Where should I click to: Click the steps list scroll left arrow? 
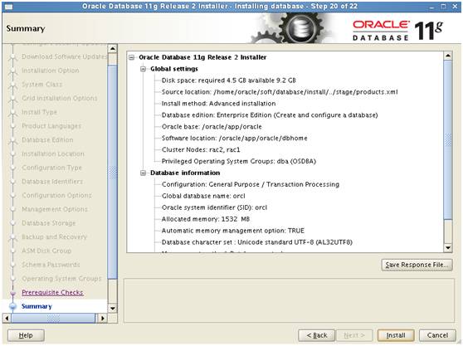click(7, 319)
